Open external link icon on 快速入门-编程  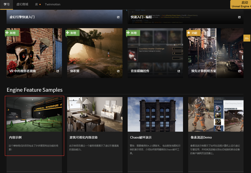click(239, 17)
